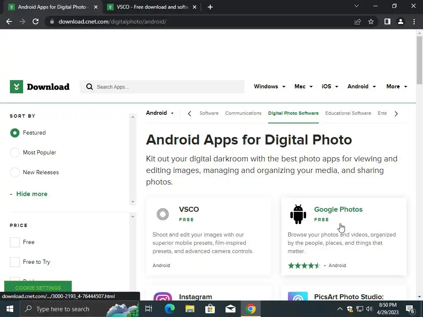Click the VSCO app icon
Viewport: 423px width, 317px height.
pyautogui.click(x=163, y=214)
